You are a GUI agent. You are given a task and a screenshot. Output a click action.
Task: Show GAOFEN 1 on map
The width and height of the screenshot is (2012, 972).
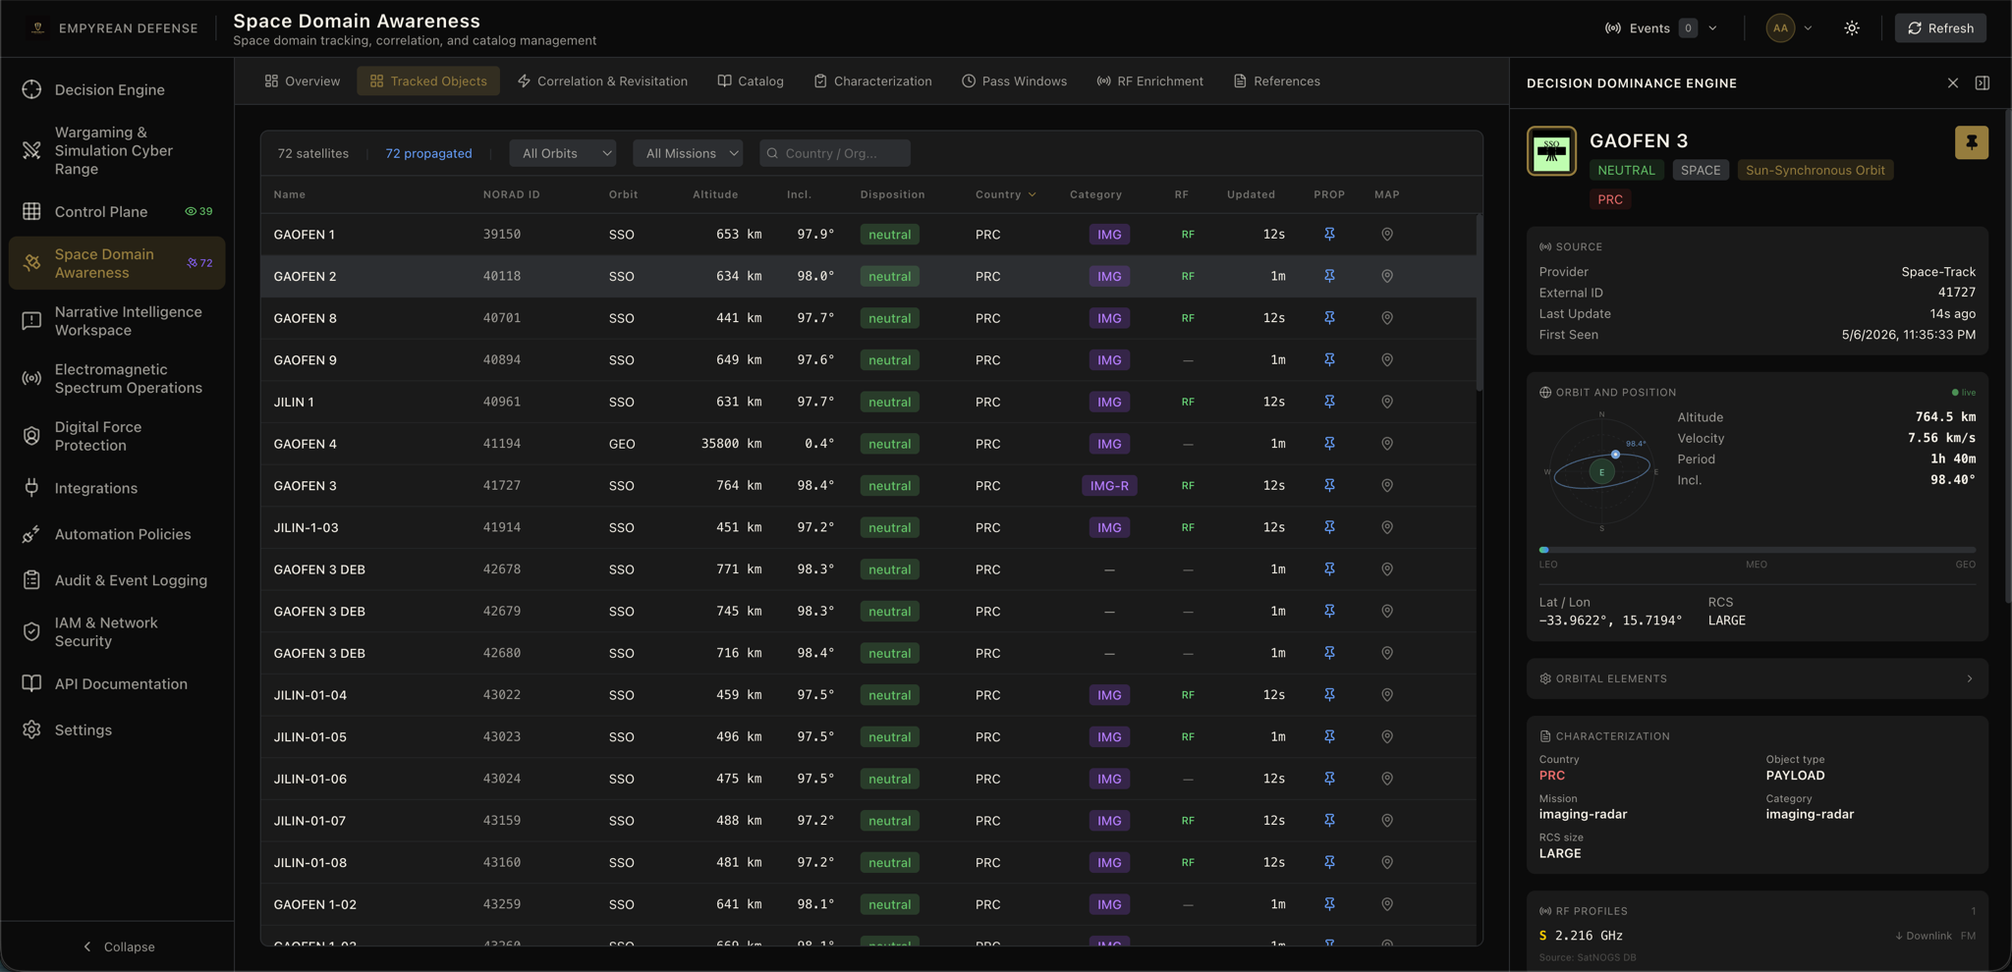[x=1387, y=235]
